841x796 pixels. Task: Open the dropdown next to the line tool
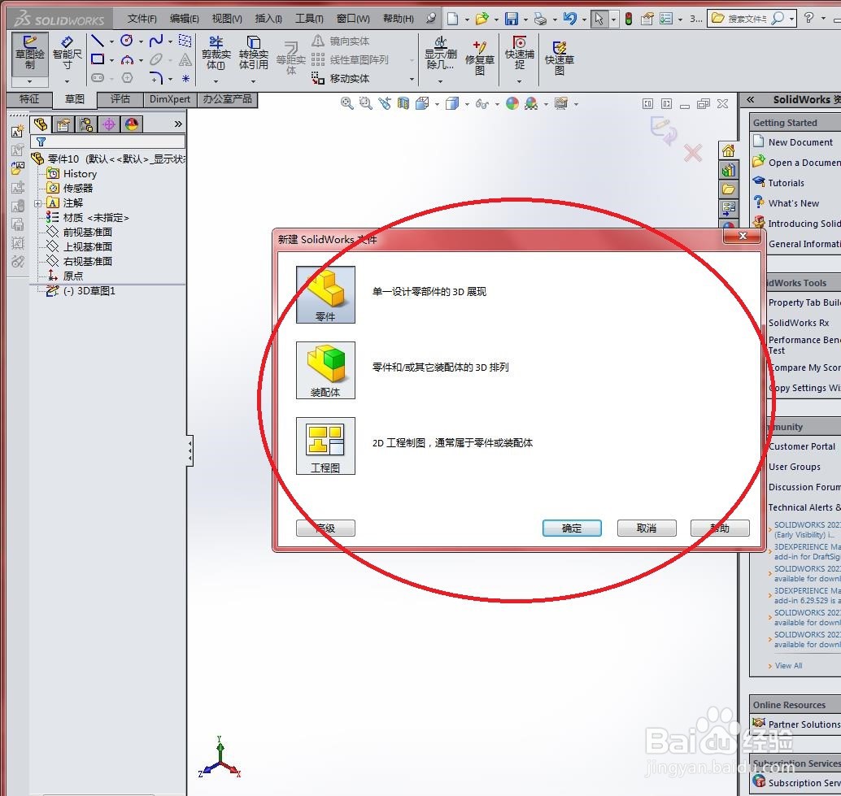tap(111, 41)
